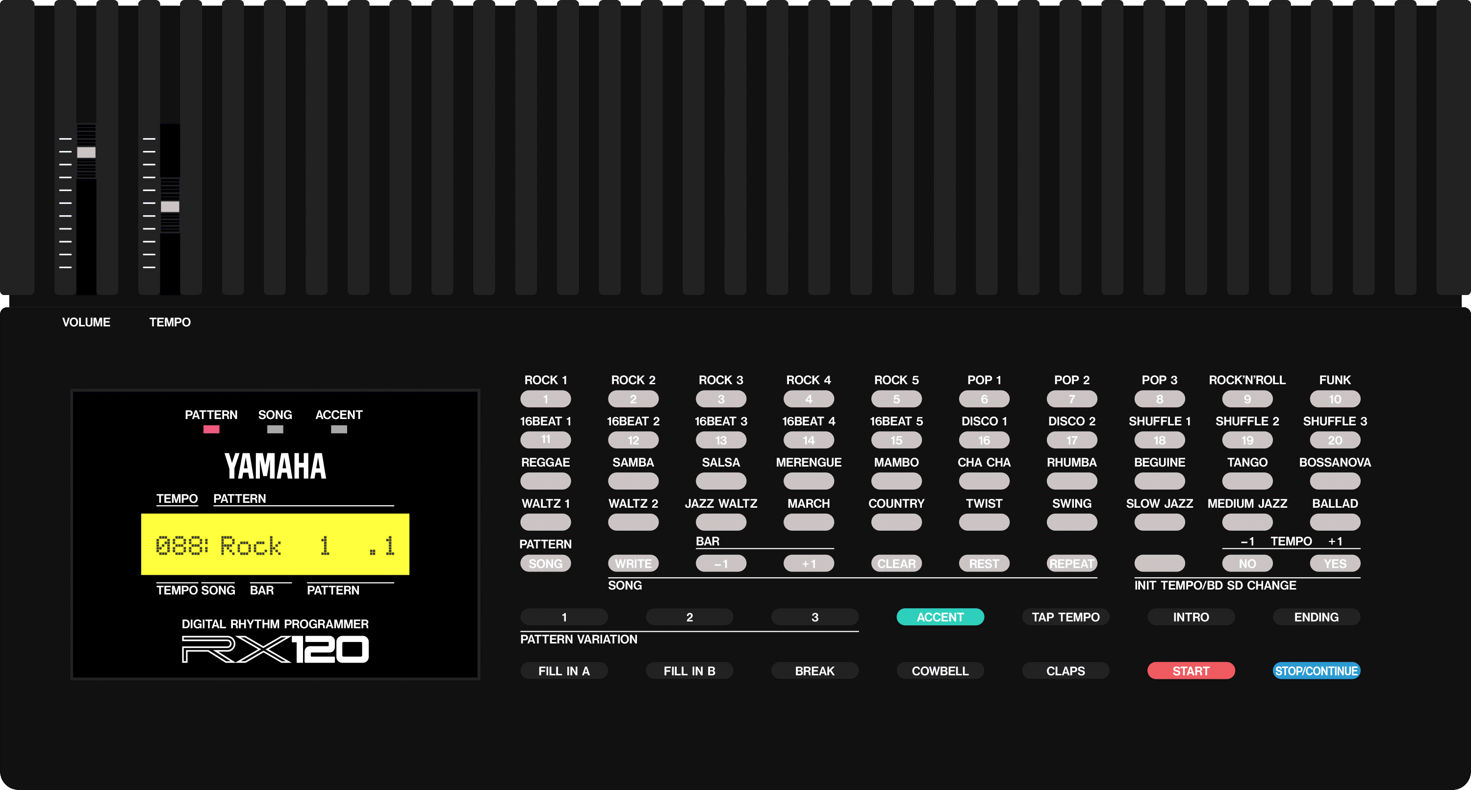Toggle the CLAPS sound
This screenshot has width=1471, height=790.
point(1065,671)
